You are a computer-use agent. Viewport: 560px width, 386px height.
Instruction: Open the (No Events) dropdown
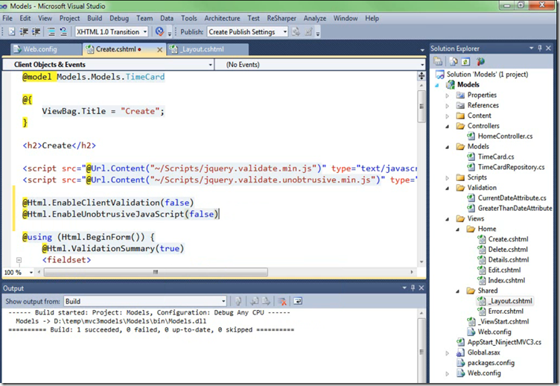(422, 65)
